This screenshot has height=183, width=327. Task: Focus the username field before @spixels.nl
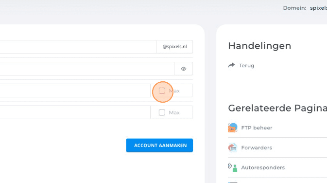tap(78, 47)
